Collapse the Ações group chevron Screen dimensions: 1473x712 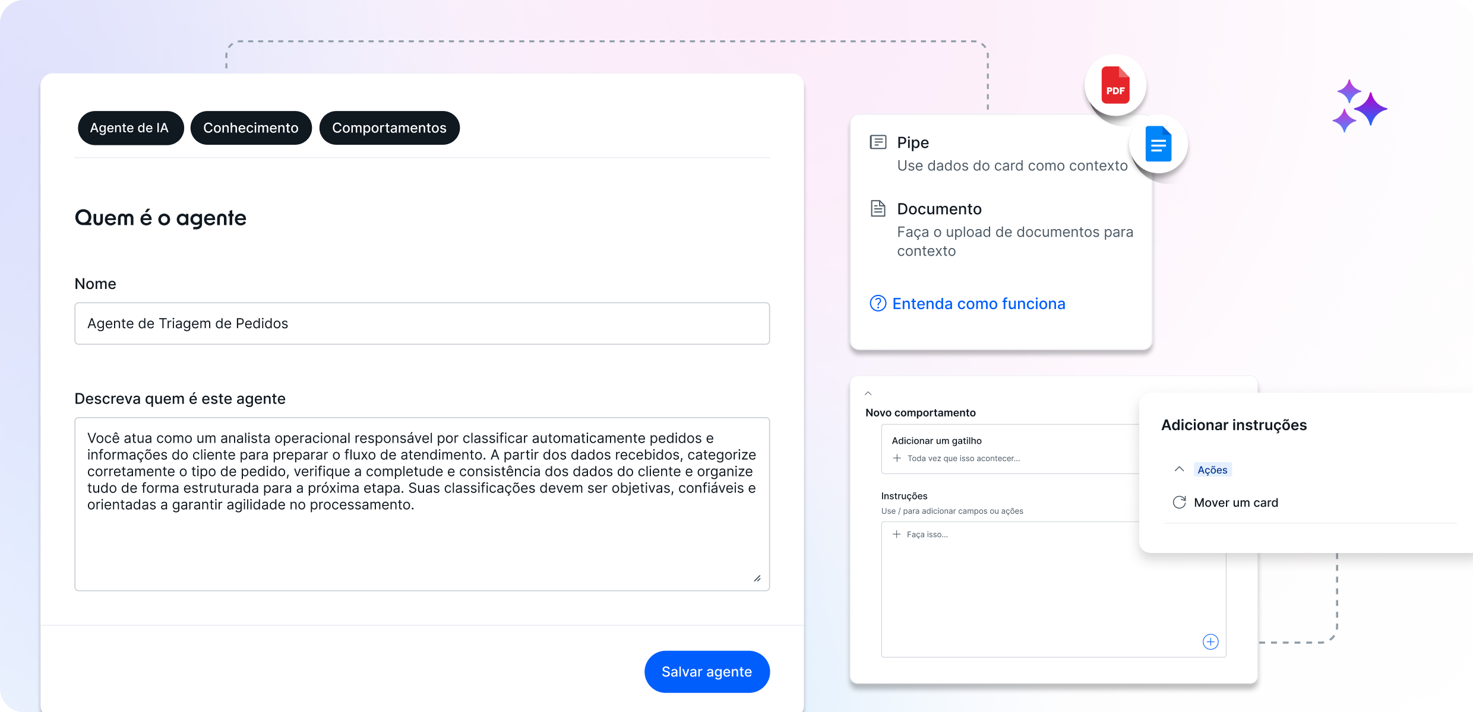click(x=1179, y=469)
